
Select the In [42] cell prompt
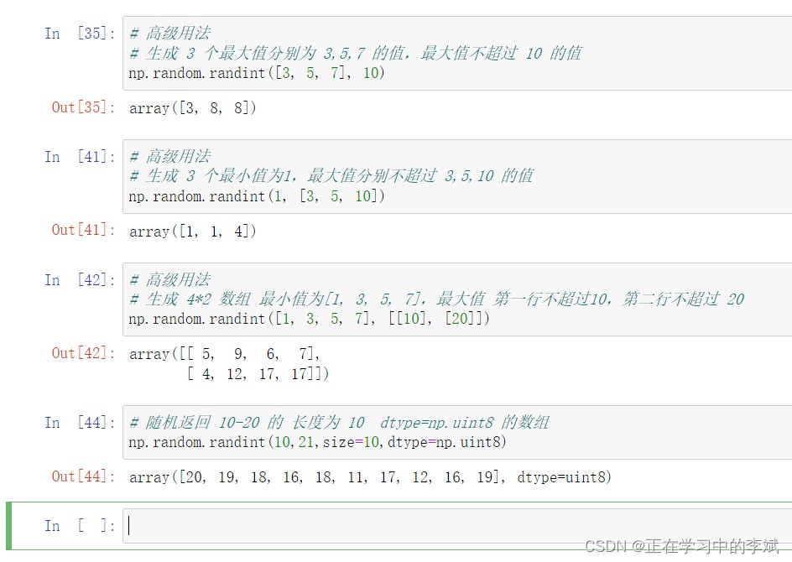80,280
